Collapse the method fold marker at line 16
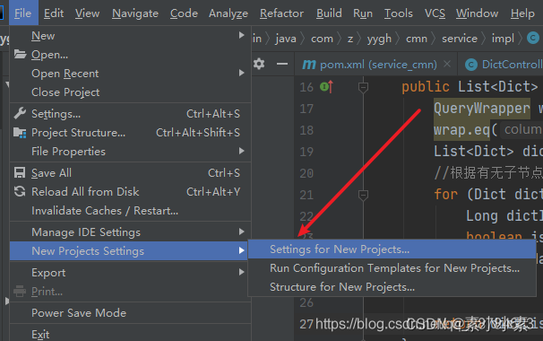Screen dimensions: 543x341 [x=363, y=88]
